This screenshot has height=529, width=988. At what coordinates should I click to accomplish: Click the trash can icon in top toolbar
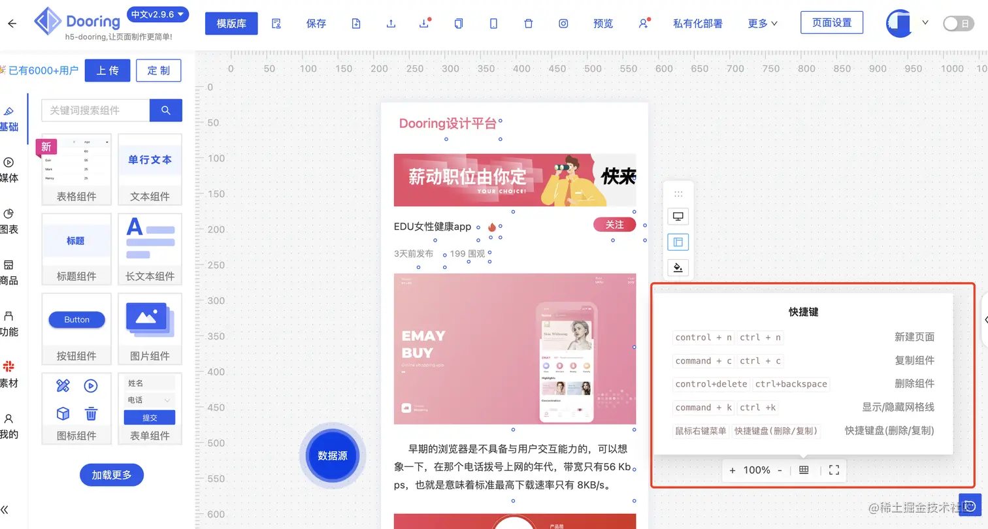[529, 24]
